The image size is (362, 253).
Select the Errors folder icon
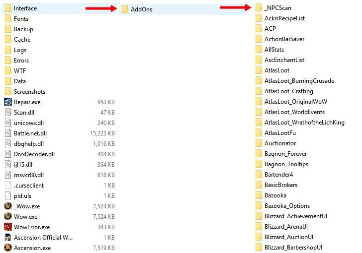[x=8, y=61]
